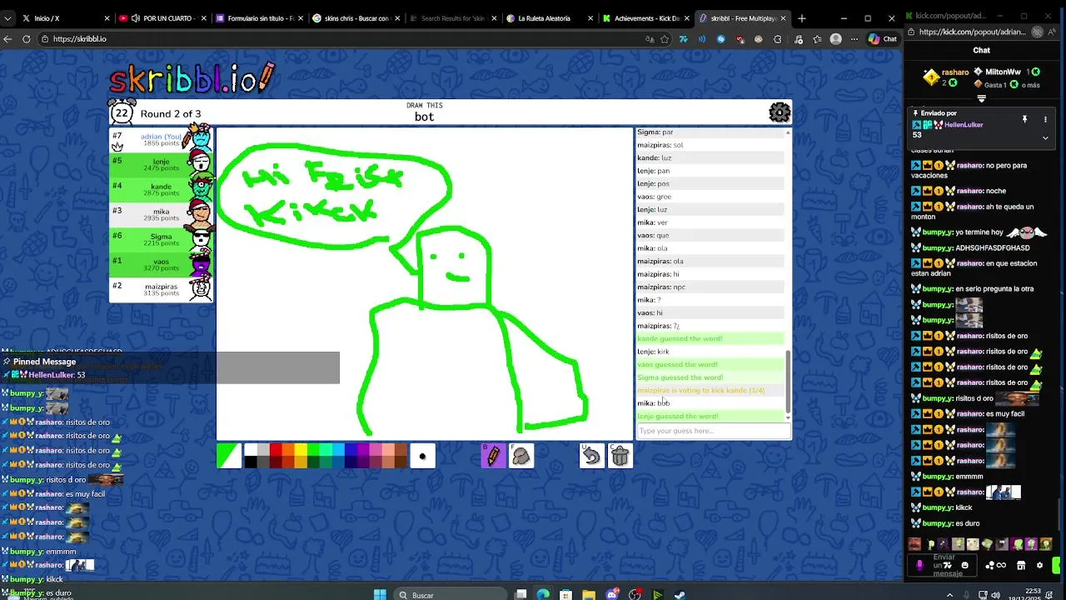Switch to Achievements Kick Dashboard tab

point(646,18)
